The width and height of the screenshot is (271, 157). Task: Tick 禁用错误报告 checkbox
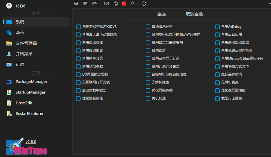click(x=78, y=51)
